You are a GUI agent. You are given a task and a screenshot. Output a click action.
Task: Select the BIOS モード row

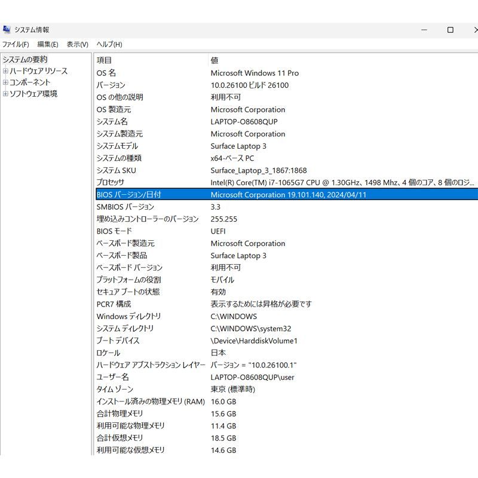point(287,231)
